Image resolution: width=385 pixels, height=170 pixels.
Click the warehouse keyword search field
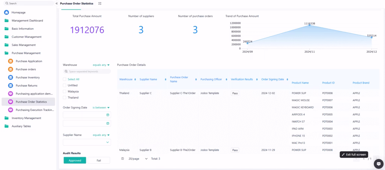point(87,71)
